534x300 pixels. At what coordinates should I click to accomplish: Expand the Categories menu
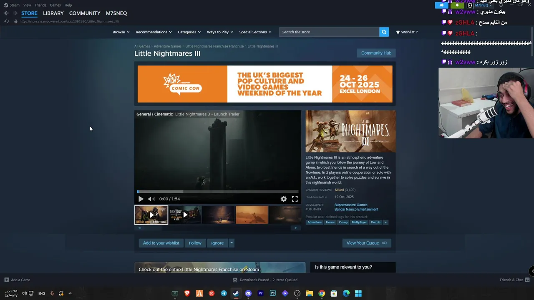point(189,32)
